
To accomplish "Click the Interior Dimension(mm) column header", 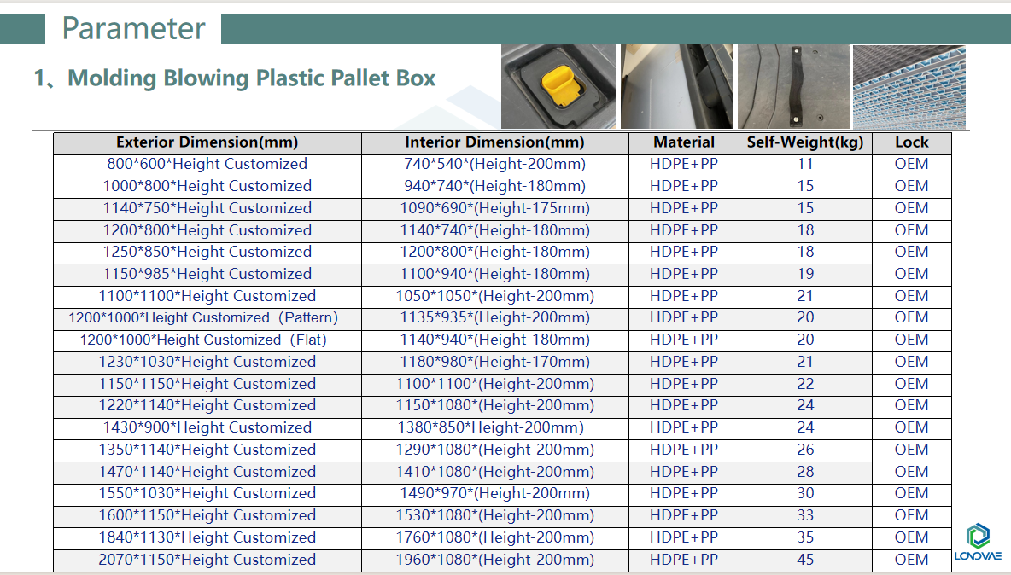I will 494,142.
